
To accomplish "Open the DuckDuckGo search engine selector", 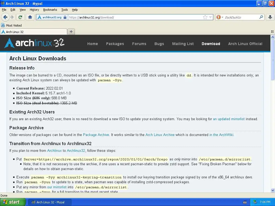I will pyautogui.click(x=220, y=17).
